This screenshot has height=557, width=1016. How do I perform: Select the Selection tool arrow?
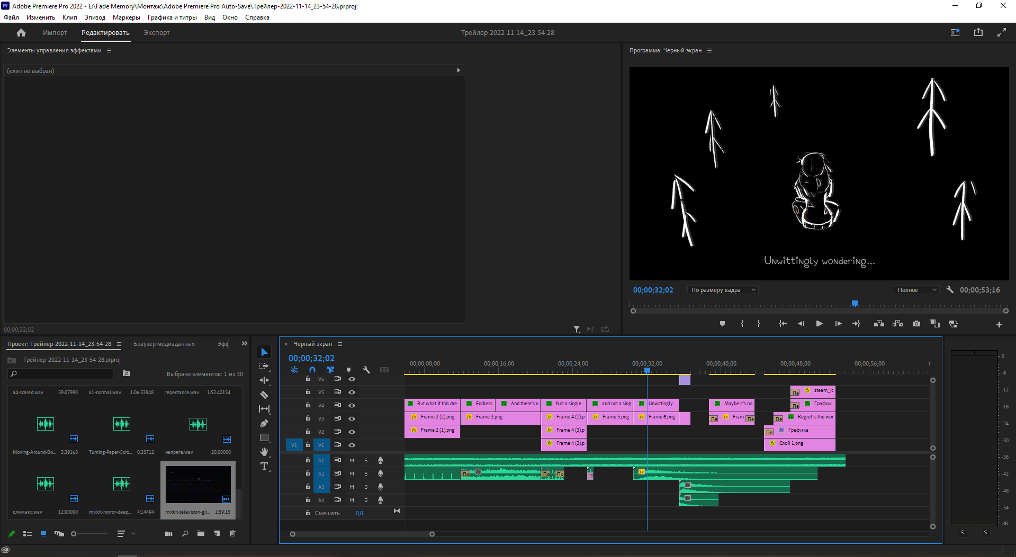point(264,352)
